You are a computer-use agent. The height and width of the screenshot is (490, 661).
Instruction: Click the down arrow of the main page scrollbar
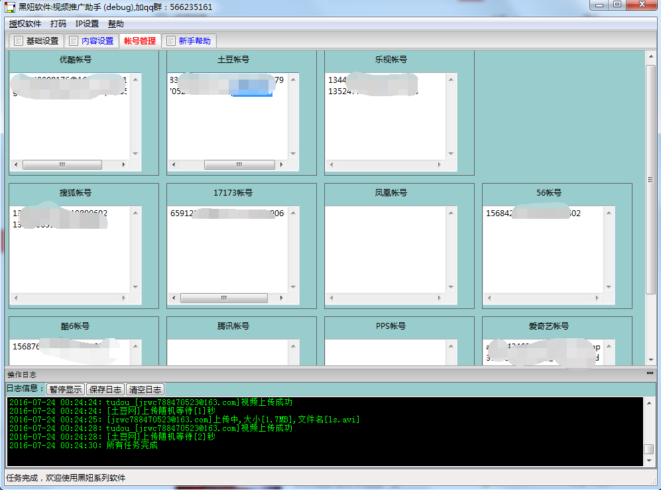point(651,359)
